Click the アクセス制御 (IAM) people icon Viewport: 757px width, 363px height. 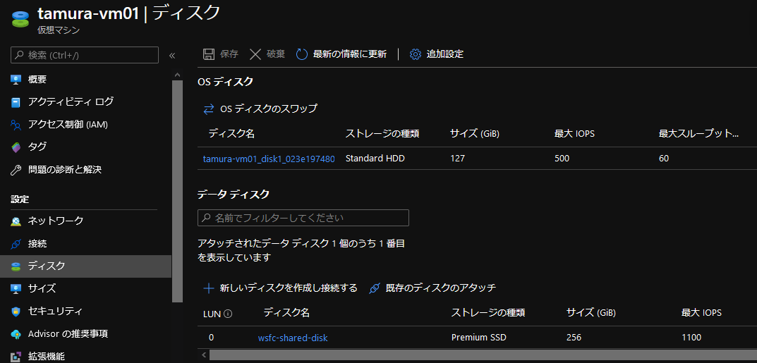tap(16, 125)
